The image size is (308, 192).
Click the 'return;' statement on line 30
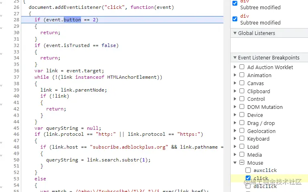(x=50, y=33)
